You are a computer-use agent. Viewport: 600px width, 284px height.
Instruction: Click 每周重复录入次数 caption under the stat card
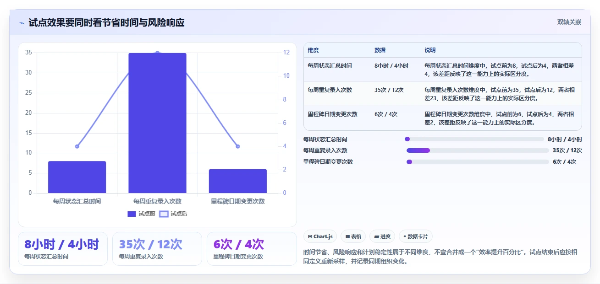tap(141, 257)
